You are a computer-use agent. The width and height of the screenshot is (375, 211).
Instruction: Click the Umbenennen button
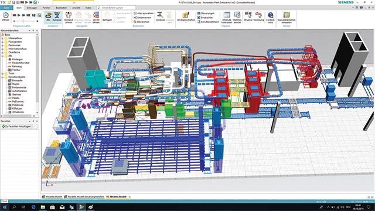tap(142, 18)
